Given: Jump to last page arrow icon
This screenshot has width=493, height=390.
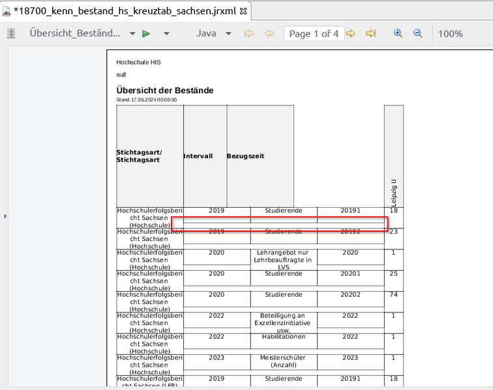Looking at the screenshot, I should [x=371, y=33].
